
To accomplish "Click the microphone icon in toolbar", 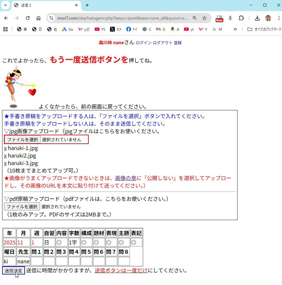I will [x=230, y=18].
